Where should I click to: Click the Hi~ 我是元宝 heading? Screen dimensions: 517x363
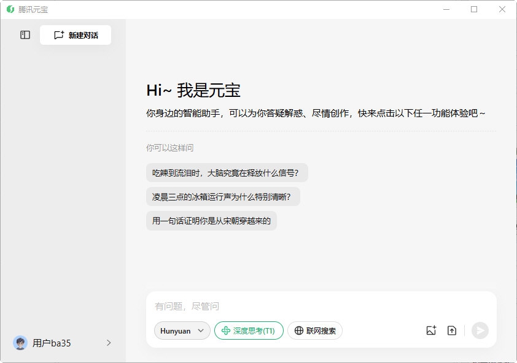[x=193, y=90]
